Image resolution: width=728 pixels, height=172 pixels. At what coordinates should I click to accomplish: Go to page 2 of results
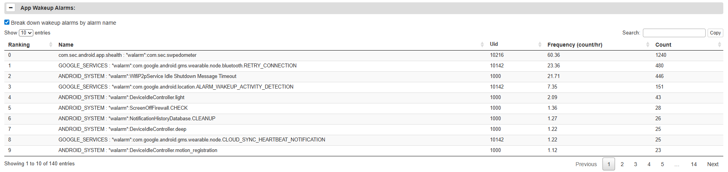[622, 164]
